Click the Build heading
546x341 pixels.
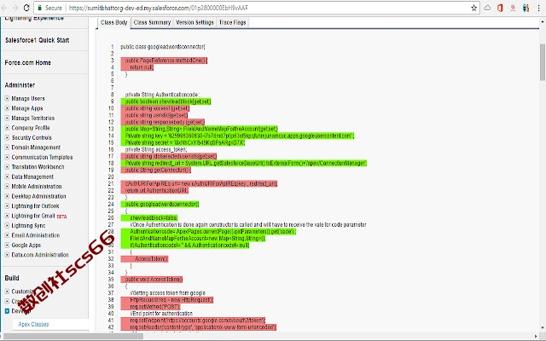(12, 278)
